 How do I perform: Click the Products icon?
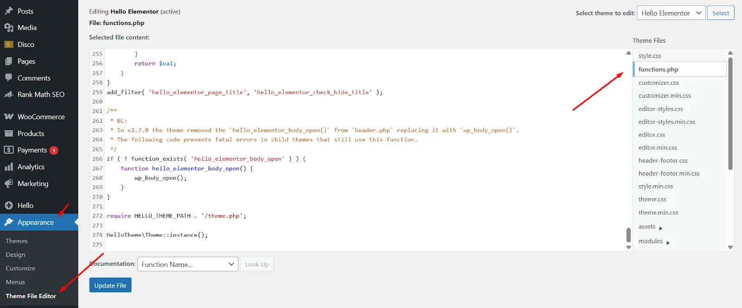[9, 133]
